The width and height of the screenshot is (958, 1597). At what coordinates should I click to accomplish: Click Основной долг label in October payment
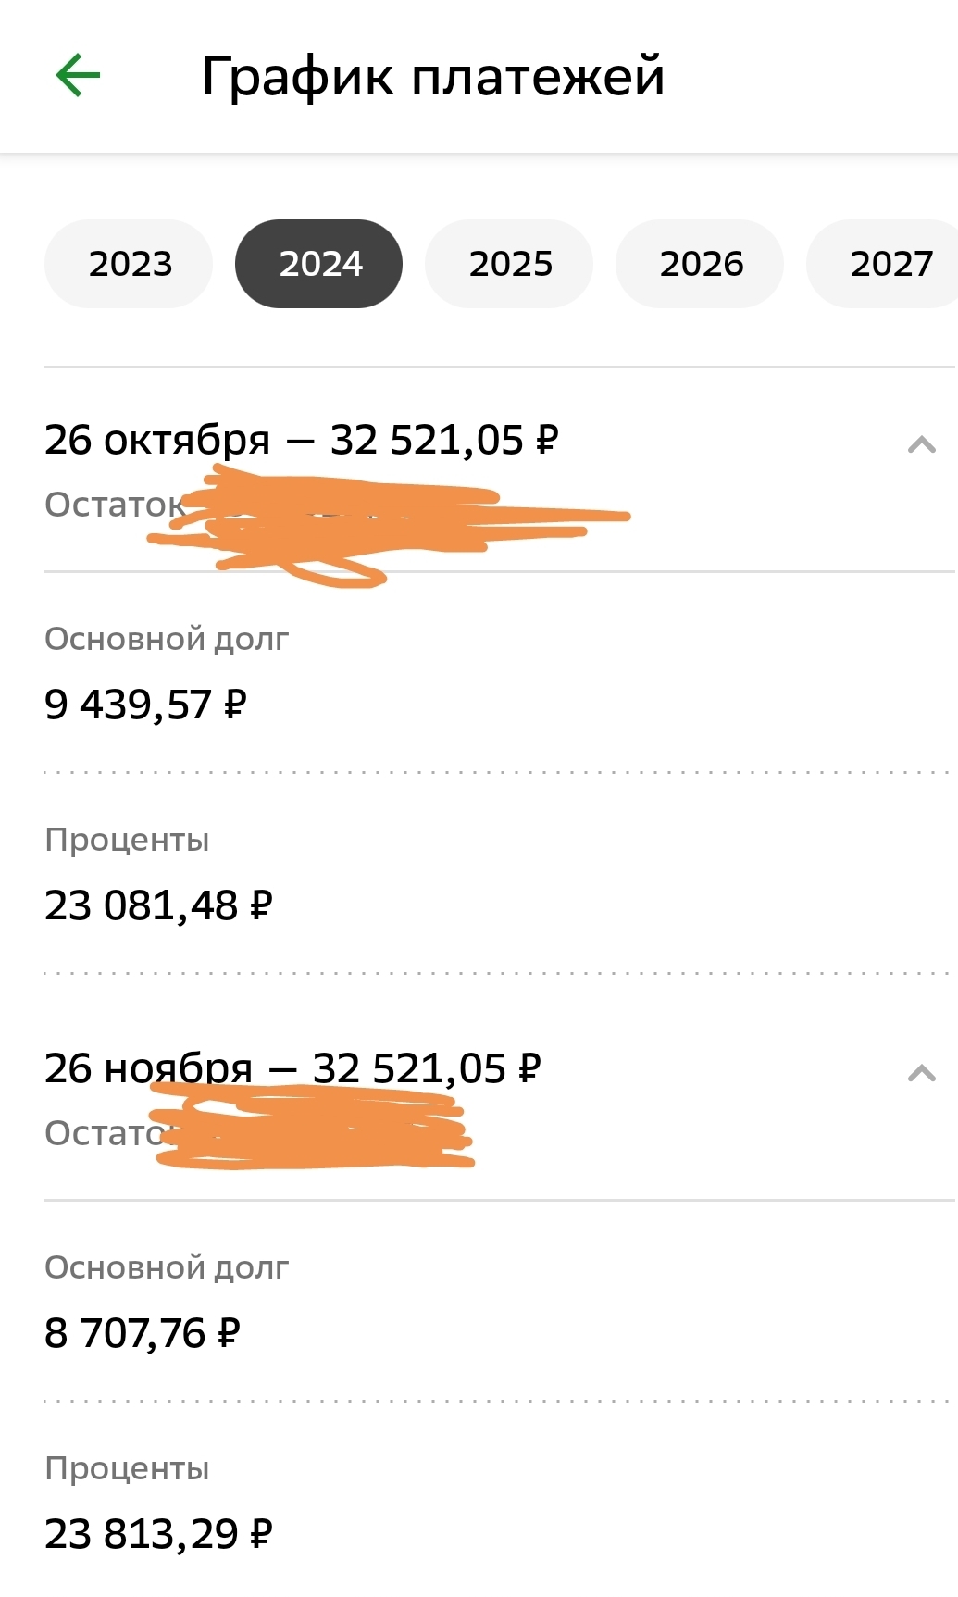pyautogui.click(x=167, y=639)
